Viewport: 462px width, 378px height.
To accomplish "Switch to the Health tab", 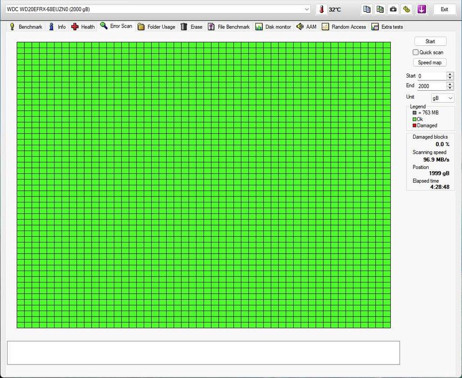I will click(x=83, y=27).
